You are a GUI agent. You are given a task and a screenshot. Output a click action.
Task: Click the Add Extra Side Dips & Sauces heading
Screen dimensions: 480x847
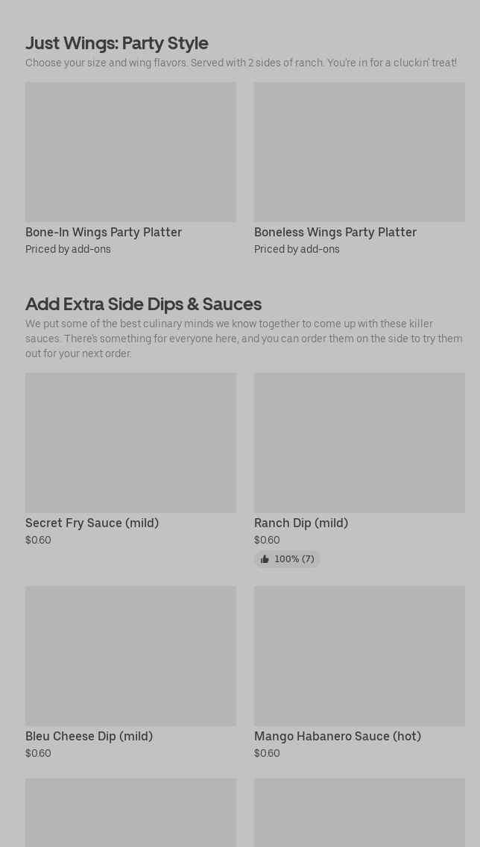[x=143, y=304]
